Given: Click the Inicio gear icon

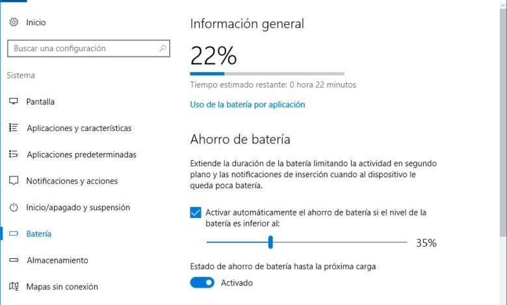Looking at the screenshot, I should tap(13, 23).
